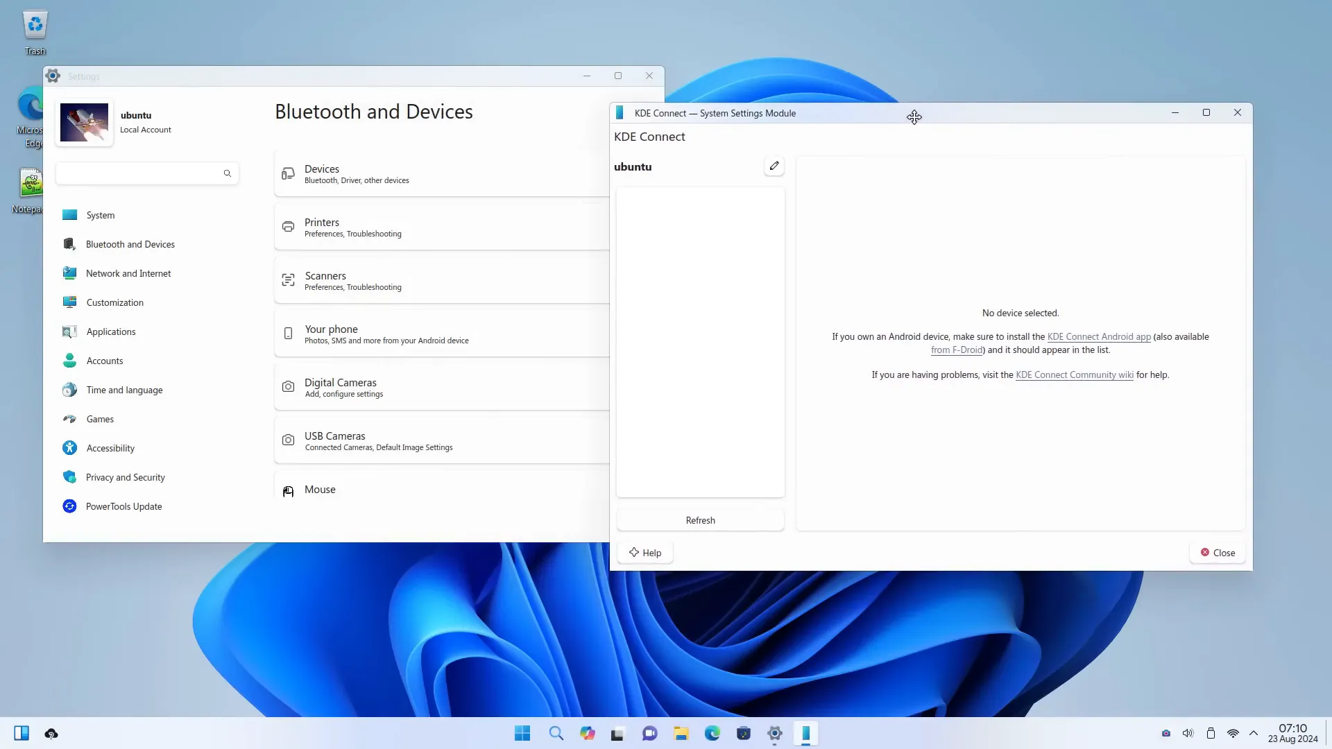Click the clipboard icon in system tray
The height and width of the screenshot is (749, 1332).
(x=1211, y=733)
